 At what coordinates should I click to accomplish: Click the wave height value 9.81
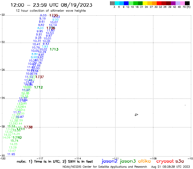tap(41, 55)
